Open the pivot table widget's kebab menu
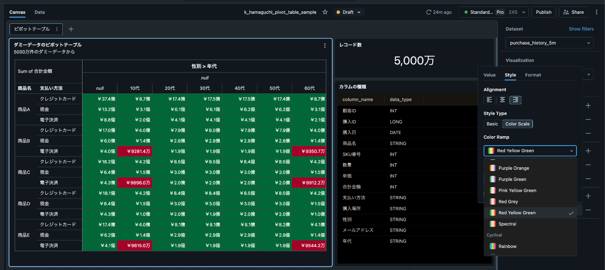Image resolution: width=605 pixels, height=270 pixels. (x=325, y=45)
